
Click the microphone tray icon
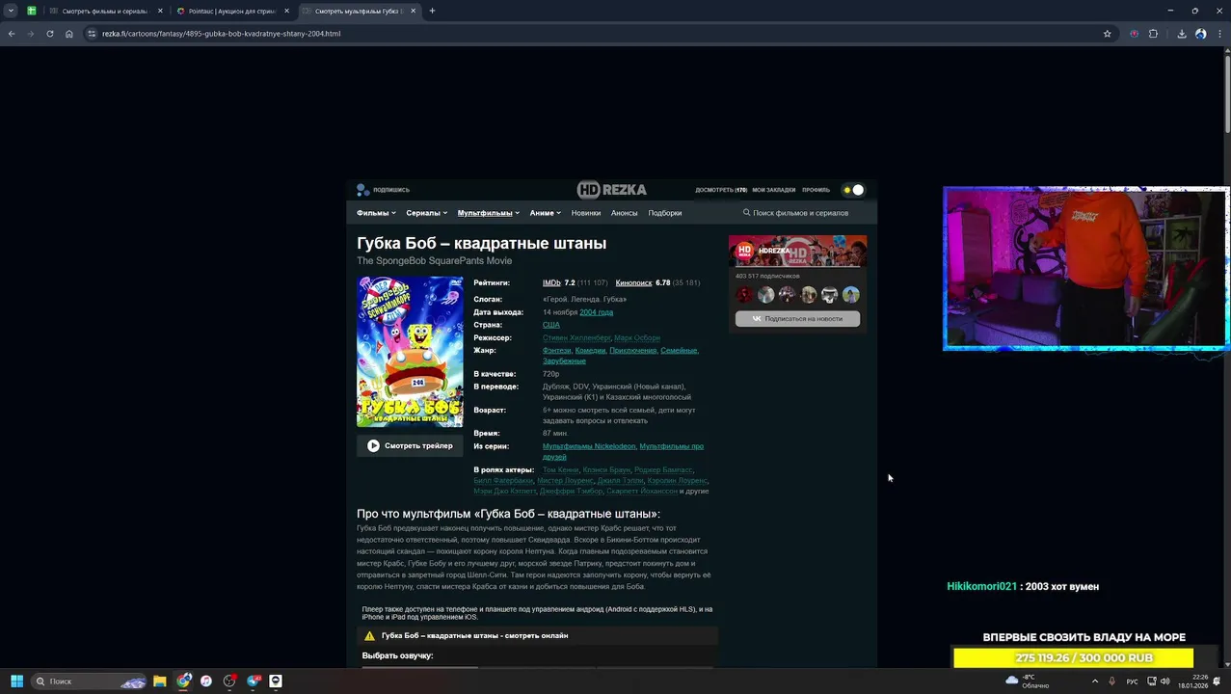[1111, 681]
